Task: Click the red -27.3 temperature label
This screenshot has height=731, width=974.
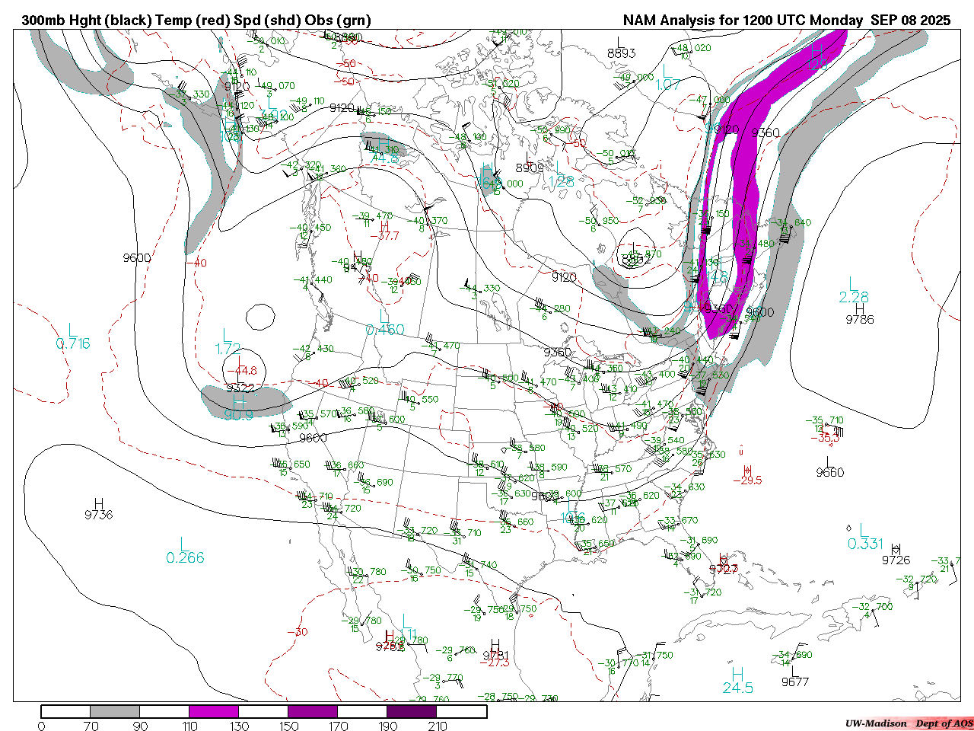Action: point(495,662)
